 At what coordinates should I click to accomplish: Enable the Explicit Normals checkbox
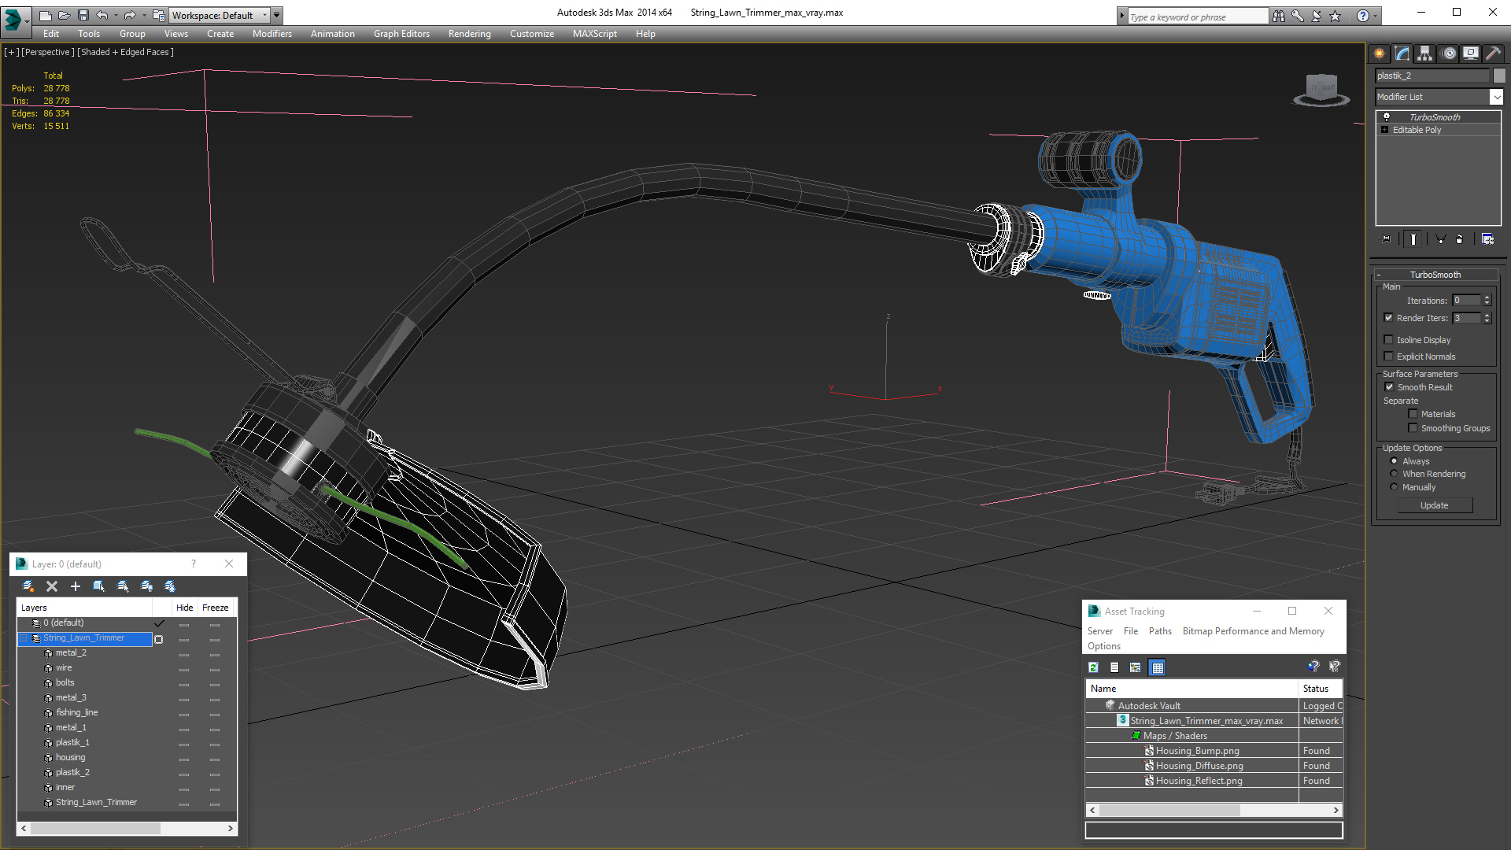click(x=1388, y=357)
